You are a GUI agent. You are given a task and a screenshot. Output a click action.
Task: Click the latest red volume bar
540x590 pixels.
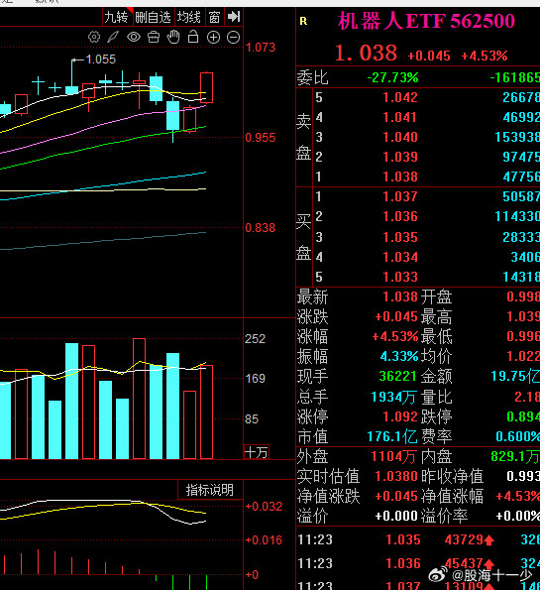[x=207, y=412]
